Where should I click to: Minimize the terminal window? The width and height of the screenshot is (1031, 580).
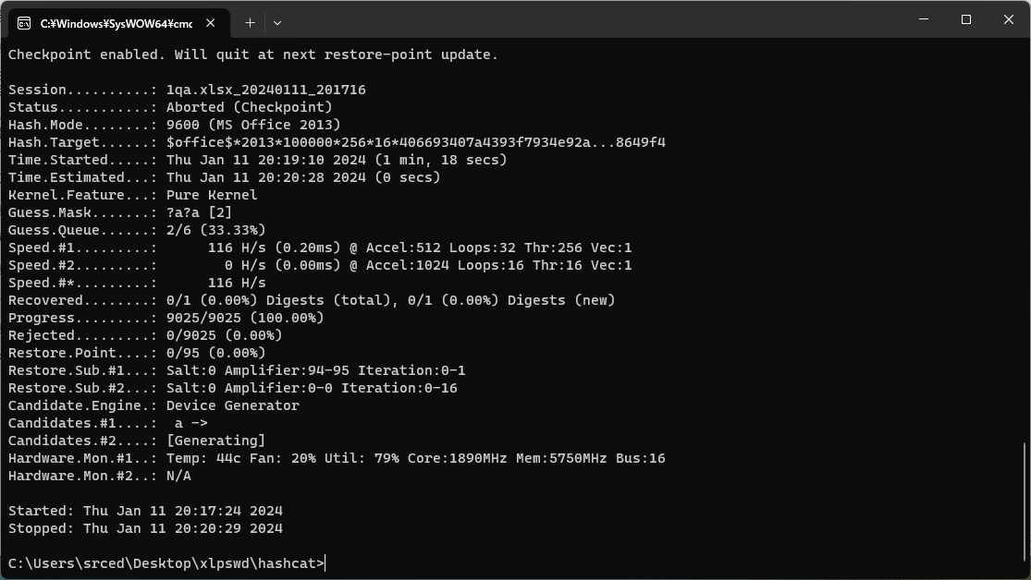(x=924, y=19)
